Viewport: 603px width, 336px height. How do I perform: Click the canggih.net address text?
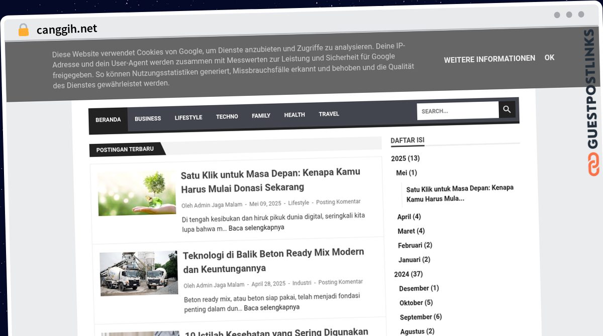click(67, 30)
